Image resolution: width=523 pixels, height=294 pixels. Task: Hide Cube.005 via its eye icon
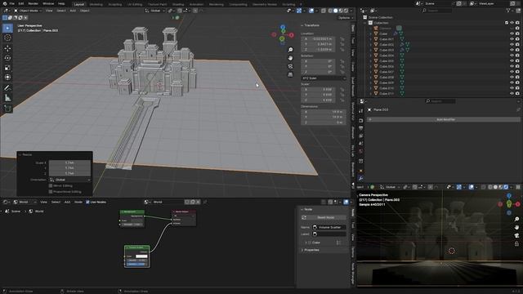pos(512,61)
